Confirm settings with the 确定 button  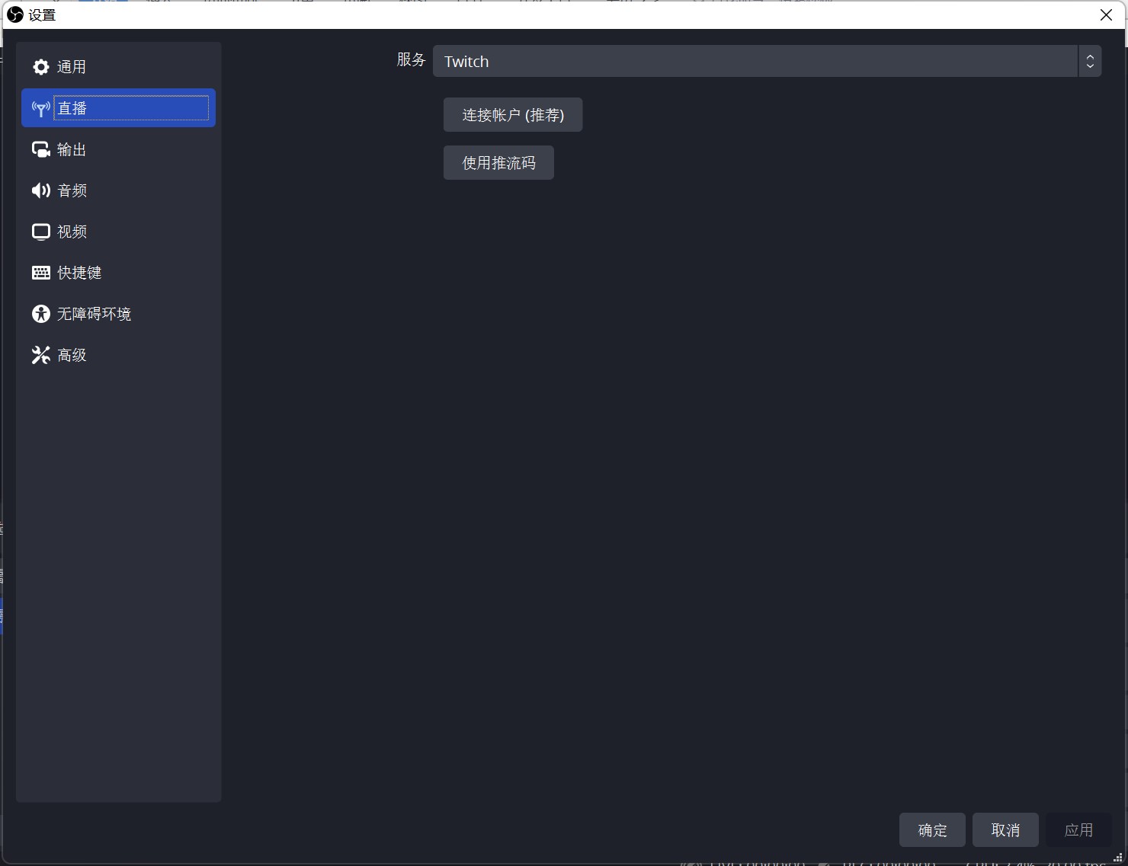click(x=932, y=830)
